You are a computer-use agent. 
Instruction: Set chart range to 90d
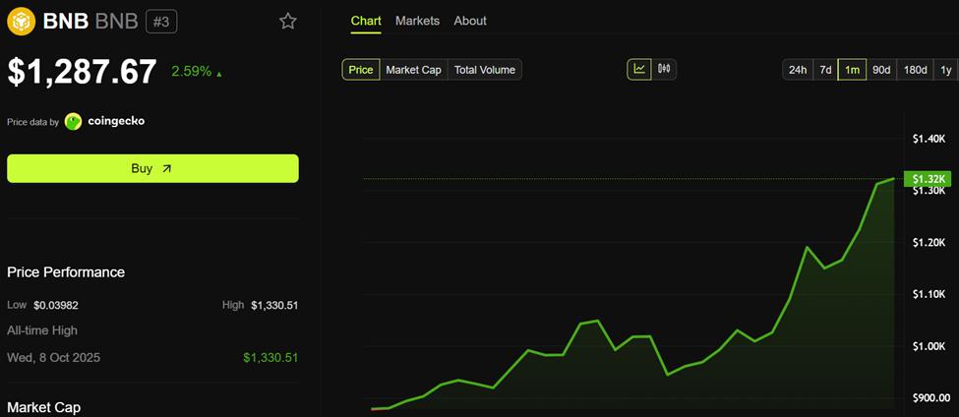tap(880, 70)
